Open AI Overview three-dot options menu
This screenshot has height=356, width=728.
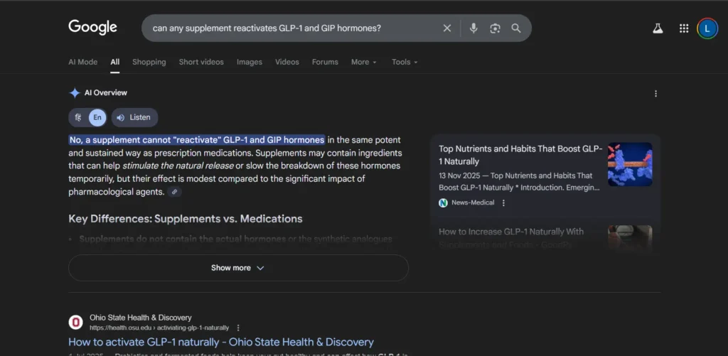click(x=655, y=93)
